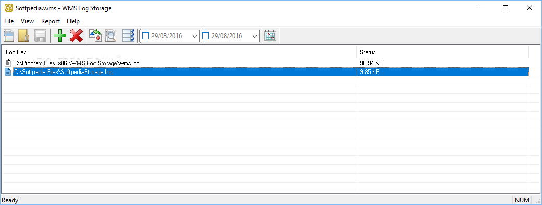Click the grayed-out floppy disk save icon
Screen dimensions: 542x205
click(40, 35)
